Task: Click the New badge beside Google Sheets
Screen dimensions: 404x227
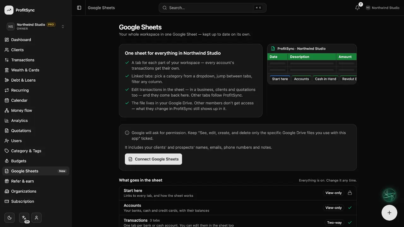Action: (x=62, y=171)
